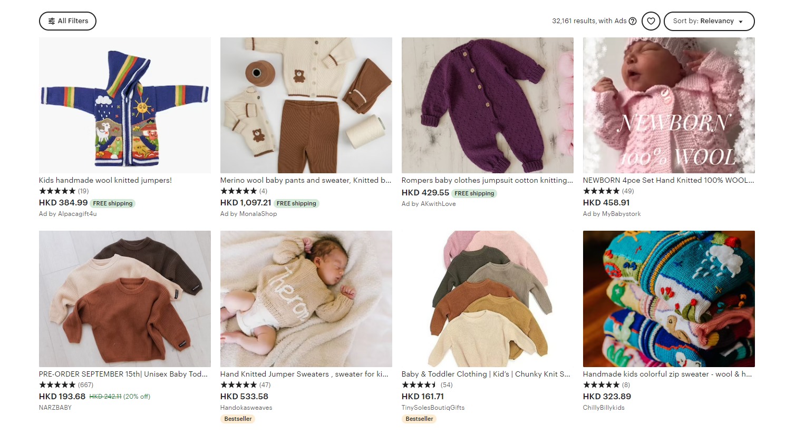Screen dimensions: 795x434
Task: Click the sleeping baby knitted jumper photo
Action: pyautogui.click(x=306, y=299)
